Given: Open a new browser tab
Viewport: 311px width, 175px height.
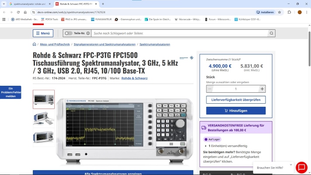Looking at the screenshot, I should point(103,3).
